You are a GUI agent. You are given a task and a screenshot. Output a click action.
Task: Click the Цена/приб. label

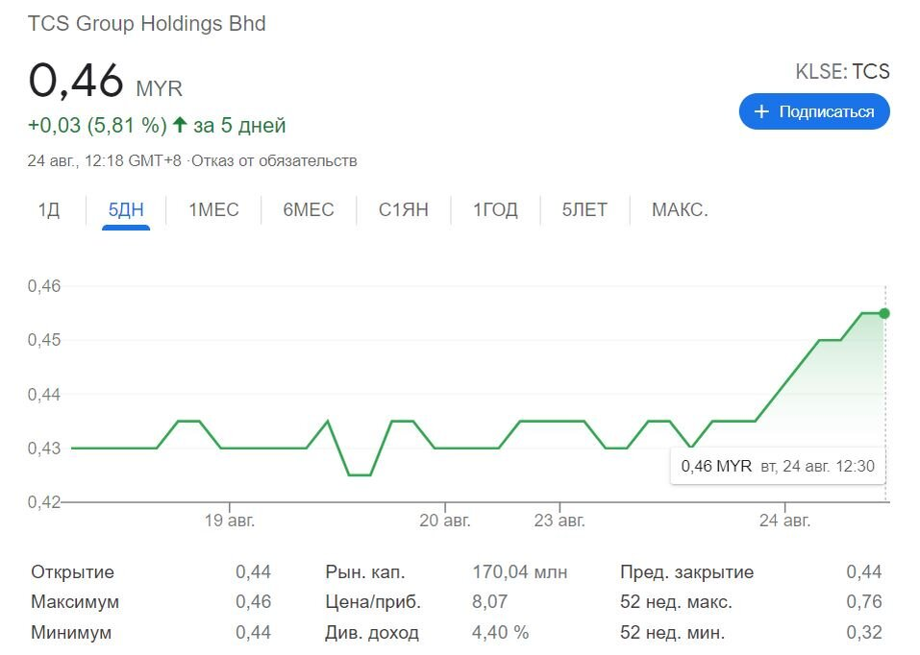point(373,602)
